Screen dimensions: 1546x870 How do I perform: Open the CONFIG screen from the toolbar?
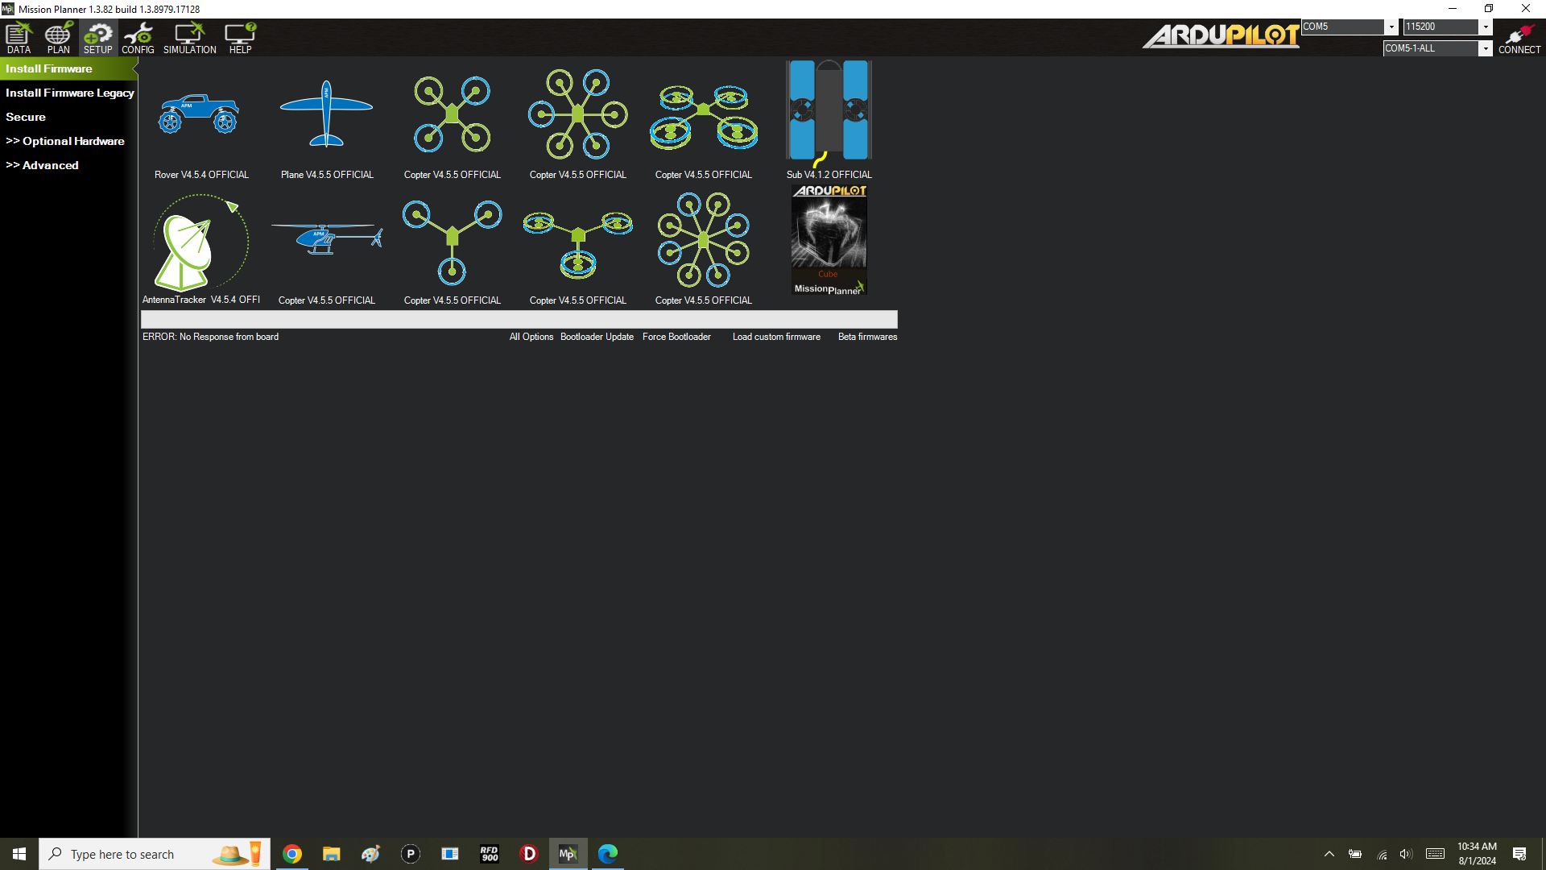pos(138,38)
